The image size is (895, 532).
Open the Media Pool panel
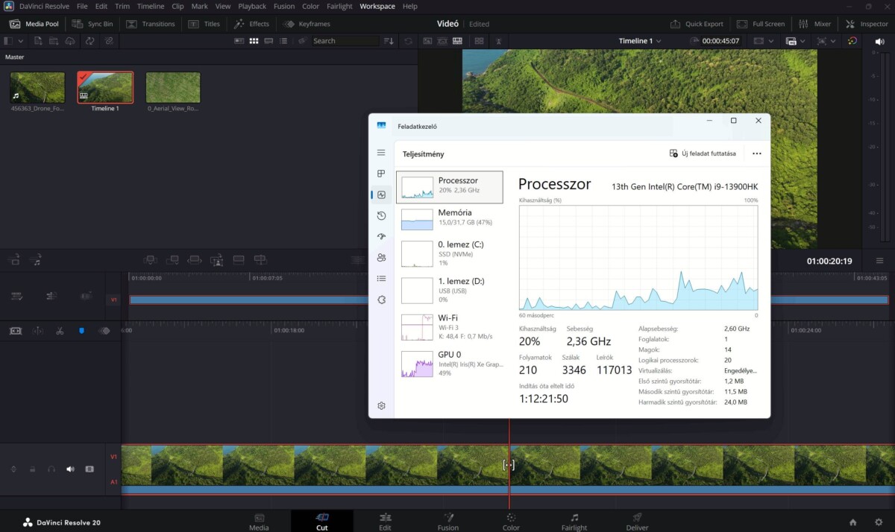(x=34, y=23)
